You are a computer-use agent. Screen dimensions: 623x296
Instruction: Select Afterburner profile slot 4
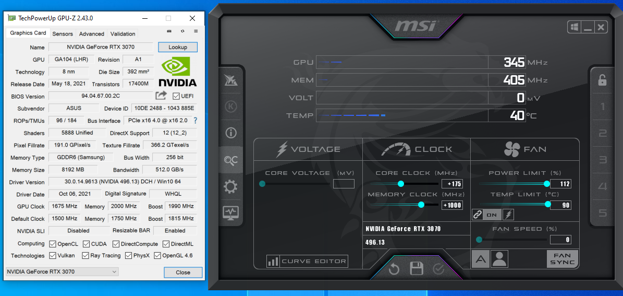click(602, 186)
